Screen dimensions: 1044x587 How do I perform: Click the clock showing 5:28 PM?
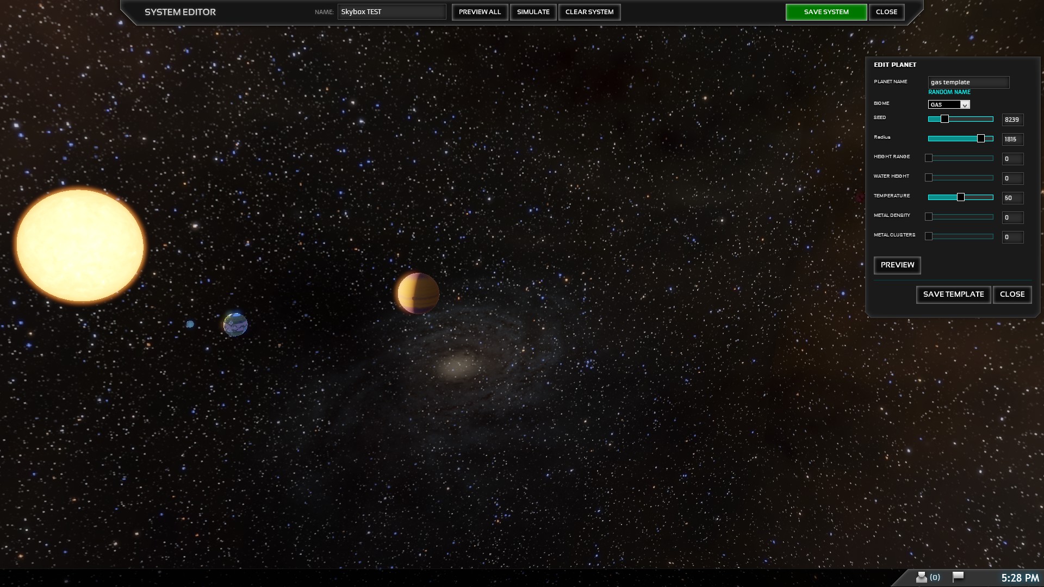pos(1020,578)
